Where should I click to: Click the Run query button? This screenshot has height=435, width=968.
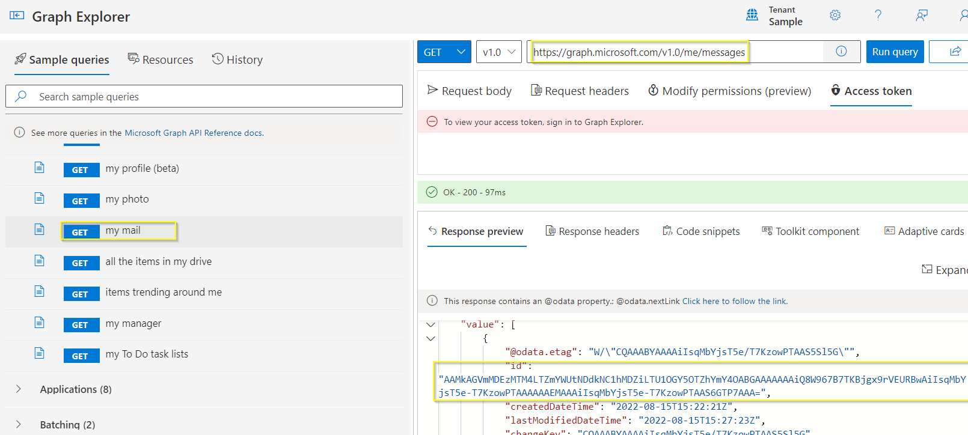(895, 52)
